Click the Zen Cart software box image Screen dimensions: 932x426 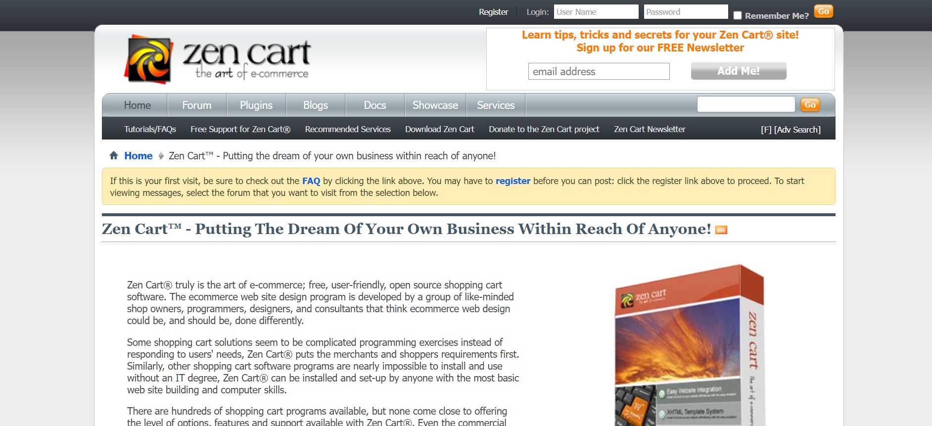tap(690, 345)
